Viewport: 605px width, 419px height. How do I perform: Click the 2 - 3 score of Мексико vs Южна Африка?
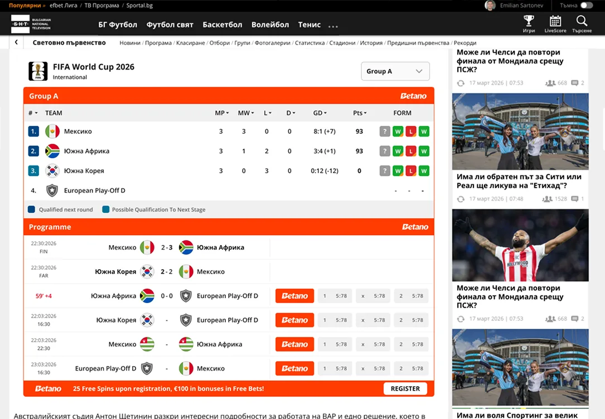click(x=167, y=247)
